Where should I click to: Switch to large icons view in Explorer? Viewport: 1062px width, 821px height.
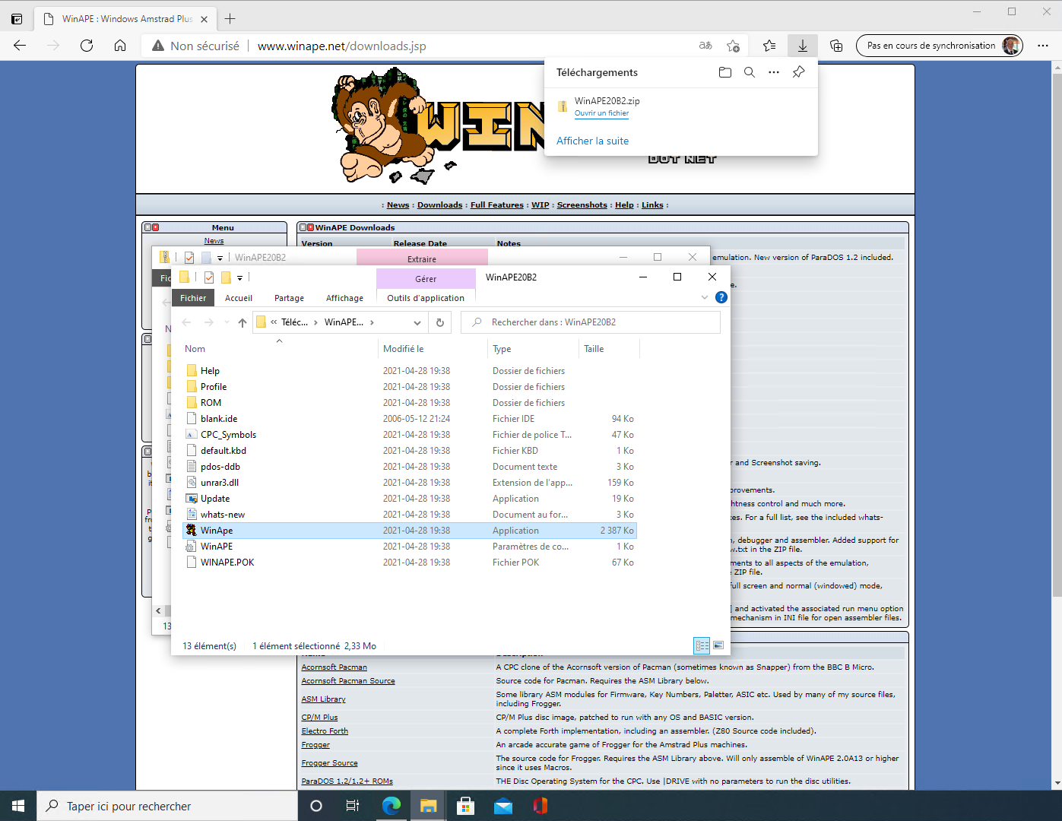click(x=718, y=645)
